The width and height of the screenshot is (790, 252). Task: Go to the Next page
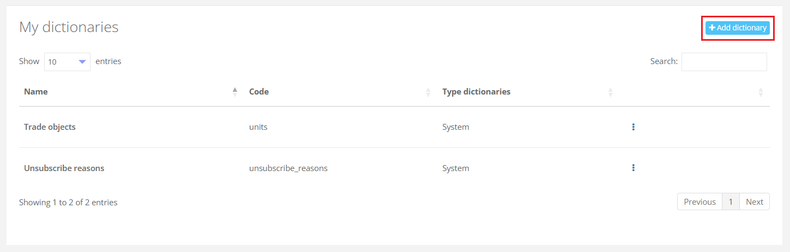click(x=755, y=202)
